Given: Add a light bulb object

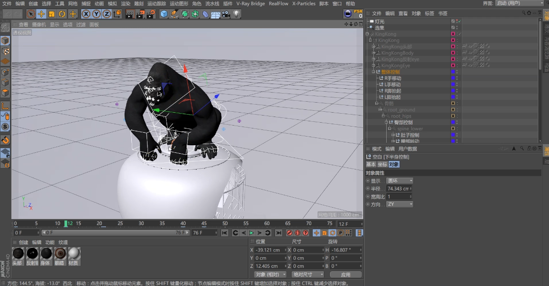Looking at the screenshot, I should (237, 14).
